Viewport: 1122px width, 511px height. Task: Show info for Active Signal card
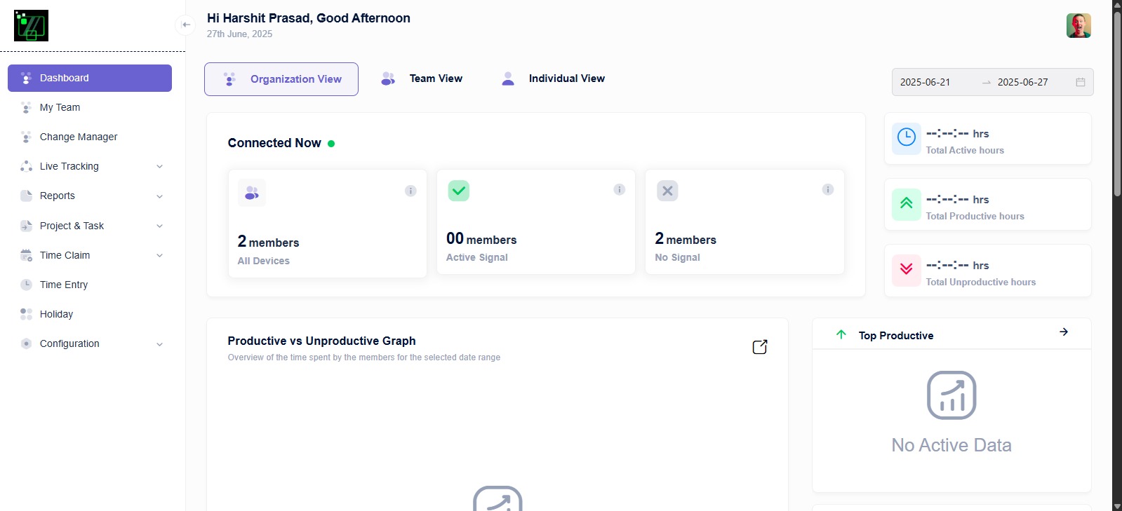pos(620,189)
